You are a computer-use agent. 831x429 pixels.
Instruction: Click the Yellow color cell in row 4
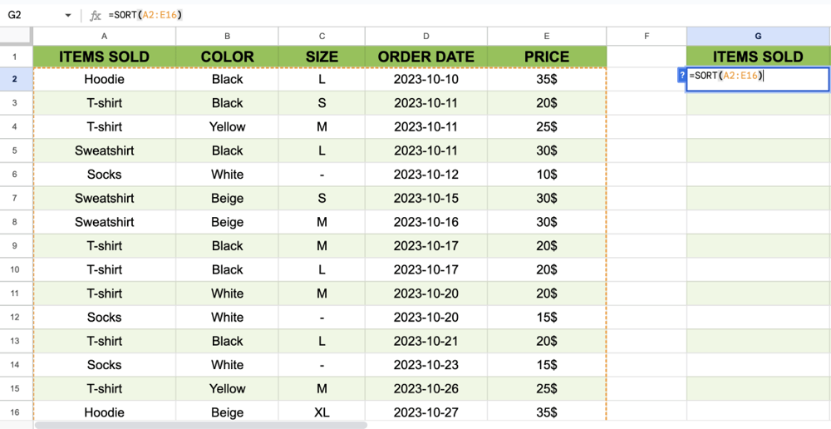pyautogui.click(x=227, y=127)
